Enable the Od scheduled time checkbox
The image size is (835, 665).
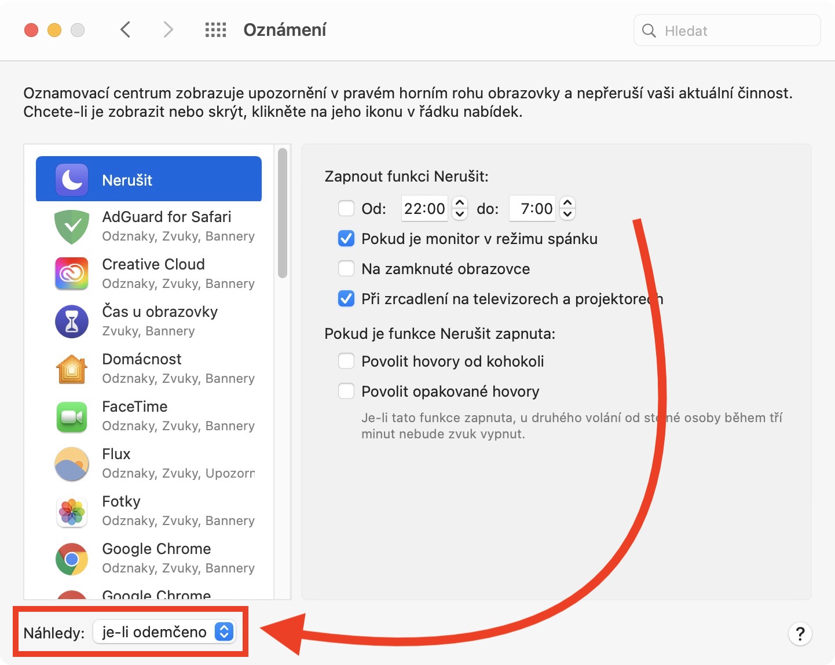coord(346,208)
